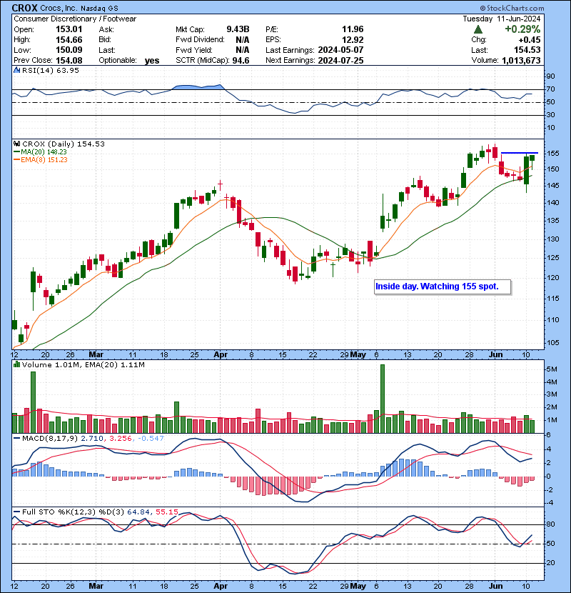Click the Last price 154.53 in header
Image resolution: width=571 pixels, height=593 pixels.
(527, 50)
